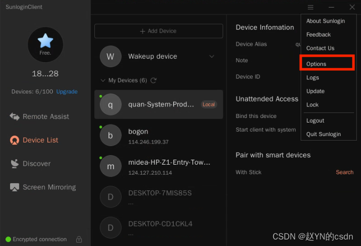361x246 pixels.
Task: Click the D avatar of DESKTOP-CD1CKL4
Action: (110, 228)
